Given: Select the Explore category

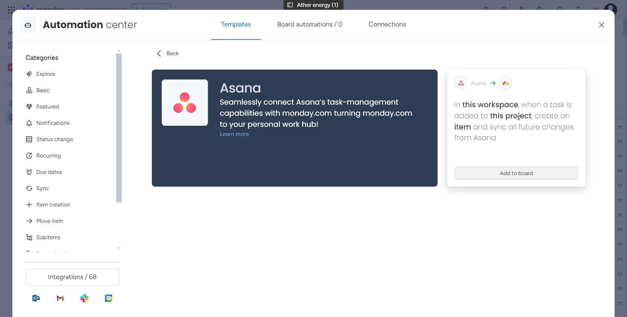Looking at the screenshot, I should pos(46,74).
